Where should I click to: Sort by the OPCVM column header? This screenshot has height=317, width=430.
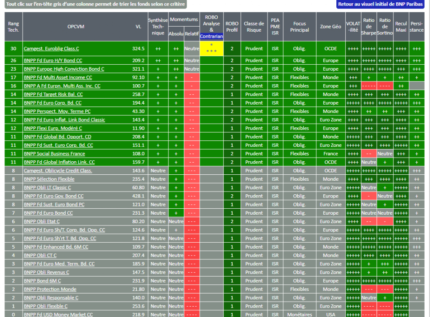(x=76, y=27)
